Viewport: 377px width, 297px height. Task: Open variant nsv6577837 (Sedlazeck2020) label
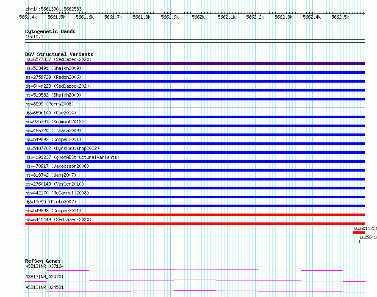(58, 59)
